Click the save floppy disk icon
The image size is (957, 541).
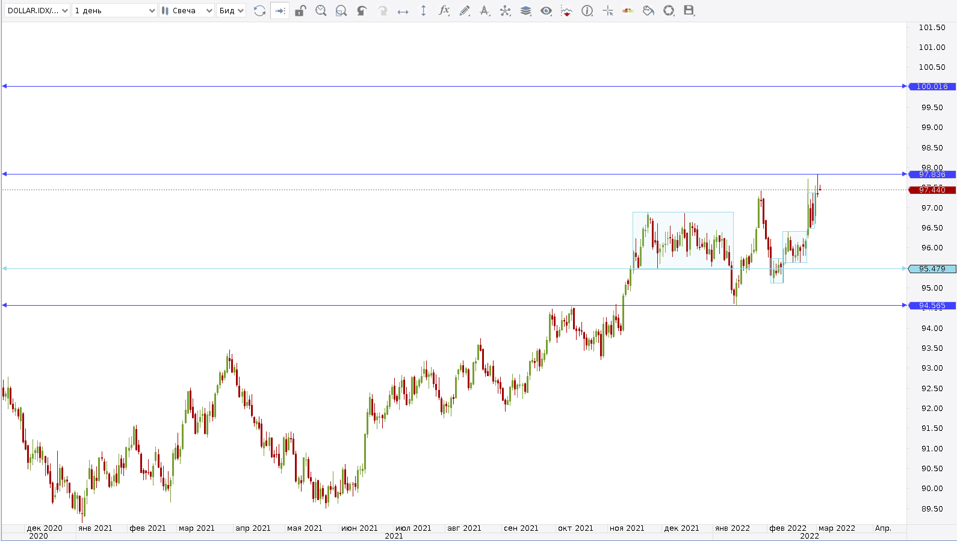tap(689, 11)
